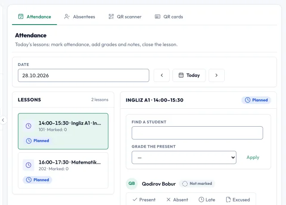Click the calendar icon in Today button
Viewport: 286px width, 205px height.
pos(181,75)
